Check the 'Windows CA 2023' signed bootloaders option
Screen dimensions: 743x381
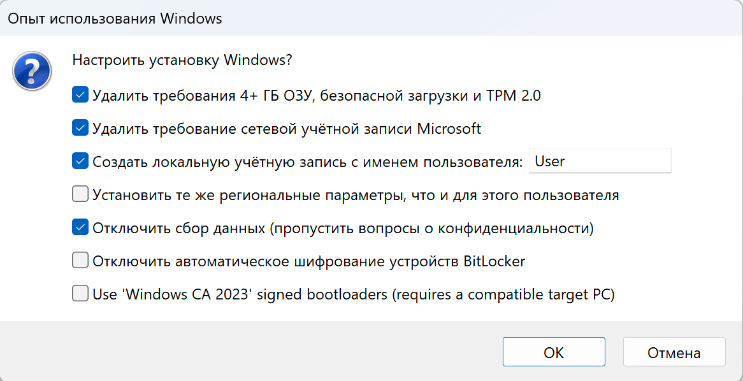[x=80, y=293]
